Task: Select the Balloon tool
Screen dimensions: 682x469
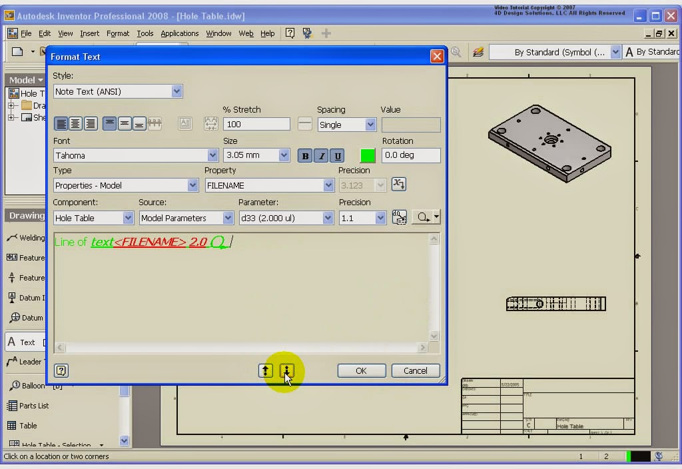Action: point(27,386)
